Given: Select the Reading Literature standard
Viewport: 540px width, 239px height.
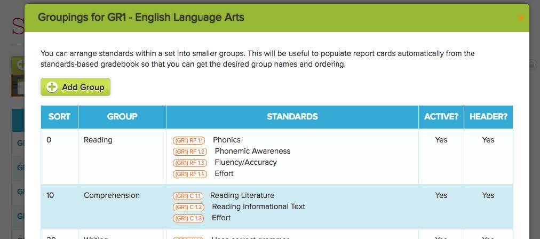Looking at the screenshot, I should coord(242,195).
